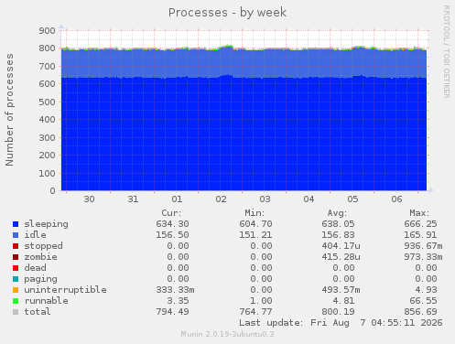Click the sleeping current value 634.30
Viewport: 455px width, 344px height.
172,224
